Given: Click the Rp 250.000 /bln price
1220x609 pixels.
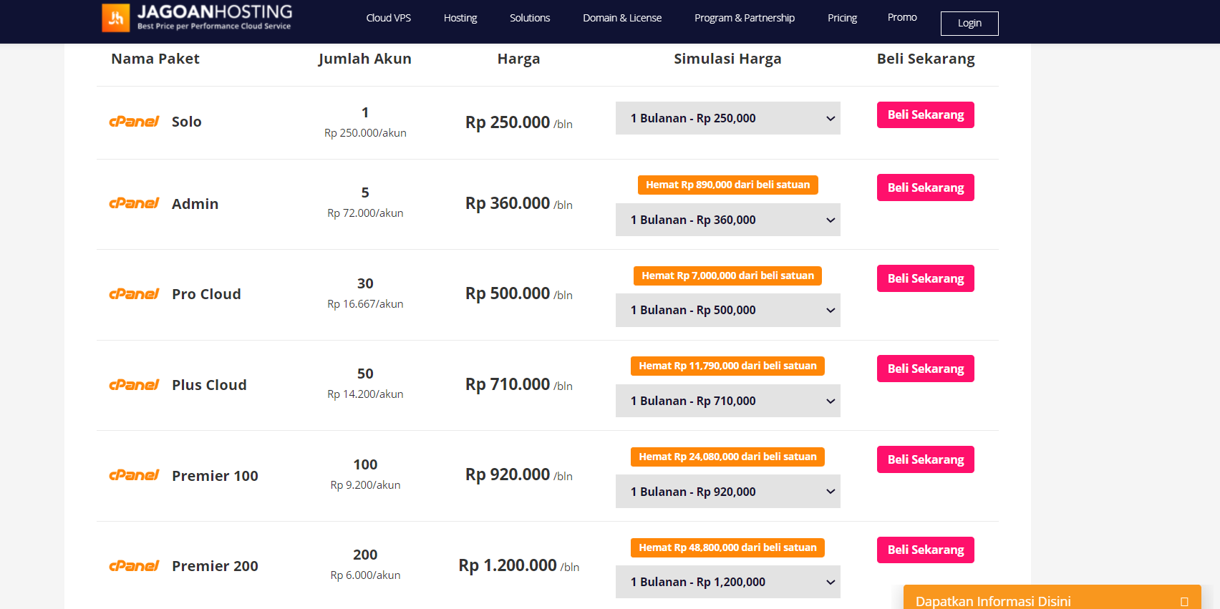Looking at the screenshot, I should (x=519, y=122).
